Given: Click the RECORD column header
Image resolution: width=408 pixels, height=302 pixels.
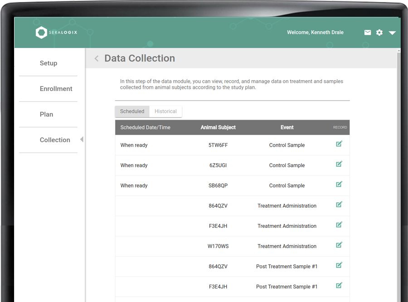Looking at the screenshot, I should coord(340,127).
